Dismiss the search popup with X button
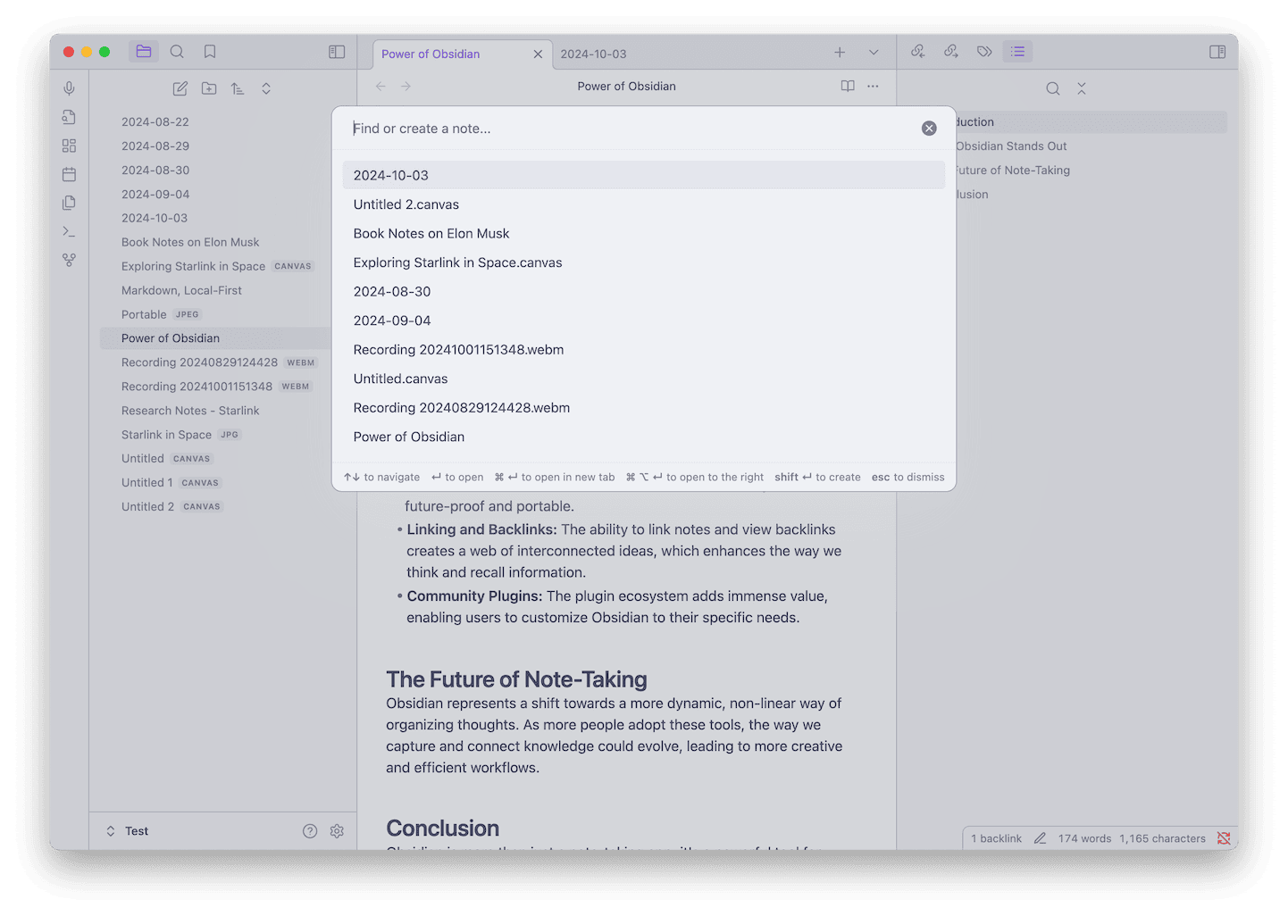1288x916 pixels. 929,128
